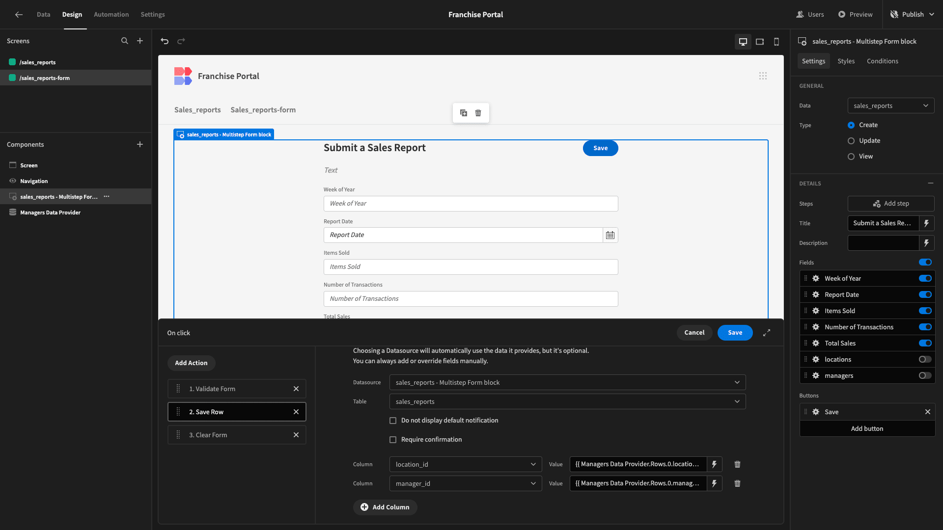This screenshot has height=530, width=943.
Task: Click the redo icon
Action: pyautogui.click(x=181, y=41)
